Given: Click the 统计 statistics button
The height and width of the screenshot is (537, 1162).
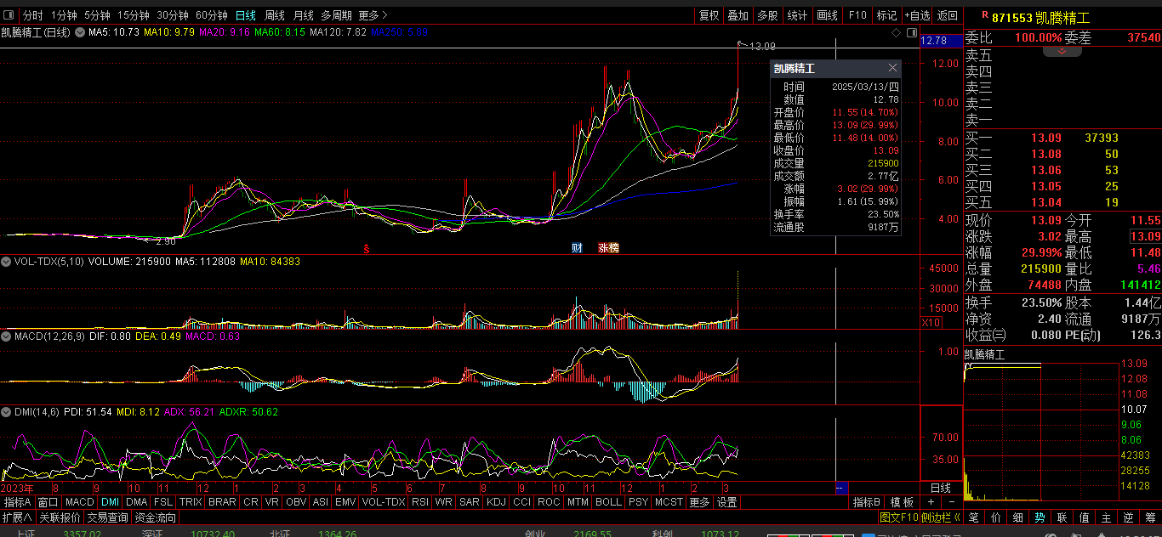Looking at the screenshot, I should tap(797, 15).
